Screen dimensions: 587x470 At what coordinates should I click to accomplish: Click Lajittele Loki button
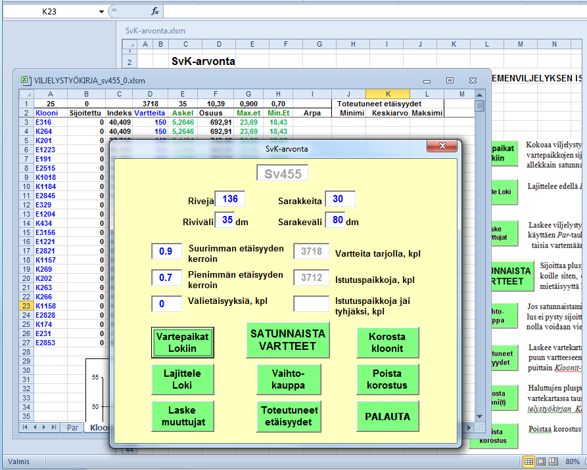tap(182, 379)
